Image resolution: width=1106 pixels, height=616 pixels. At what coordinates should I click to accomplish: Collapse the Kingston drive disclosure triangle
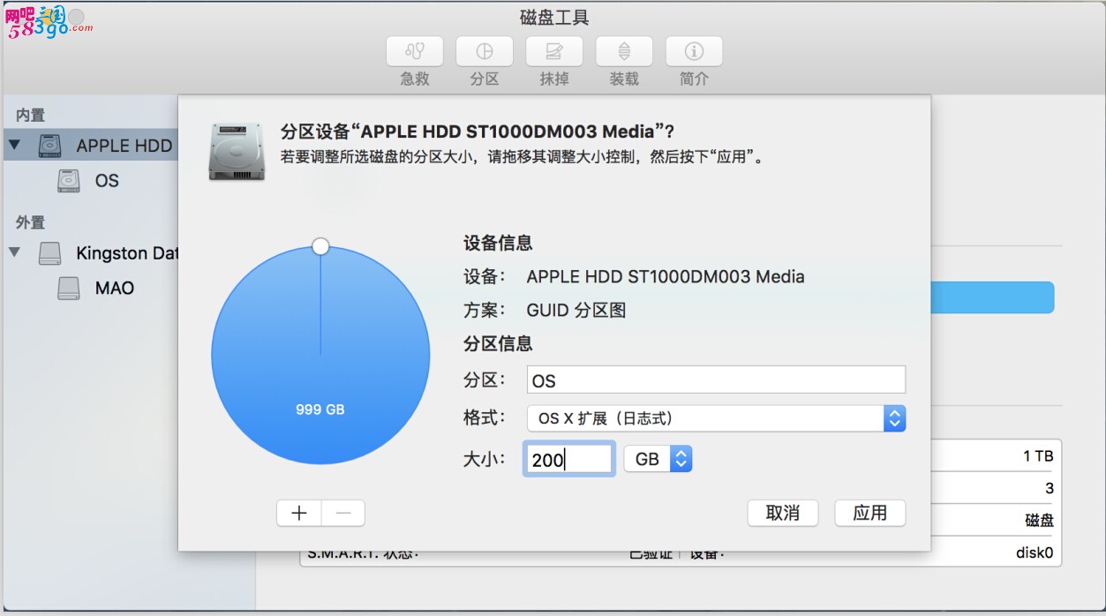15,252
